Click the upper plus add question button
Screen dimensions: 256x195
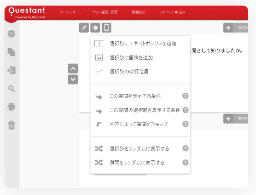(228, 28)
